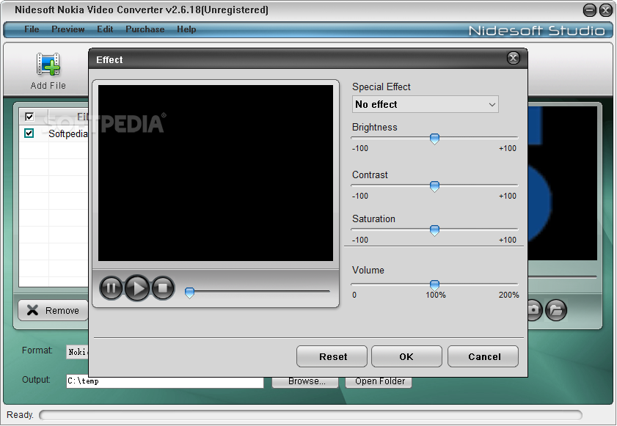Screen dimensions: 617x426
Task: Click the Browse... button
Action: point(305,382)
